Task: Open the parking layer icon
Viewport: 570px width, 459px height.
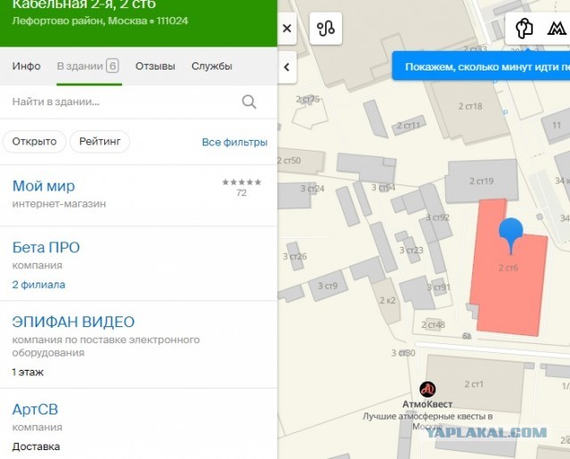Action: [x=524, y=29]
